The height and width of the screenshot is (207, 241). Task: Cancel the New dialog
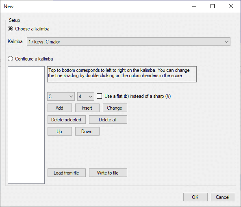tap(223, 197)
